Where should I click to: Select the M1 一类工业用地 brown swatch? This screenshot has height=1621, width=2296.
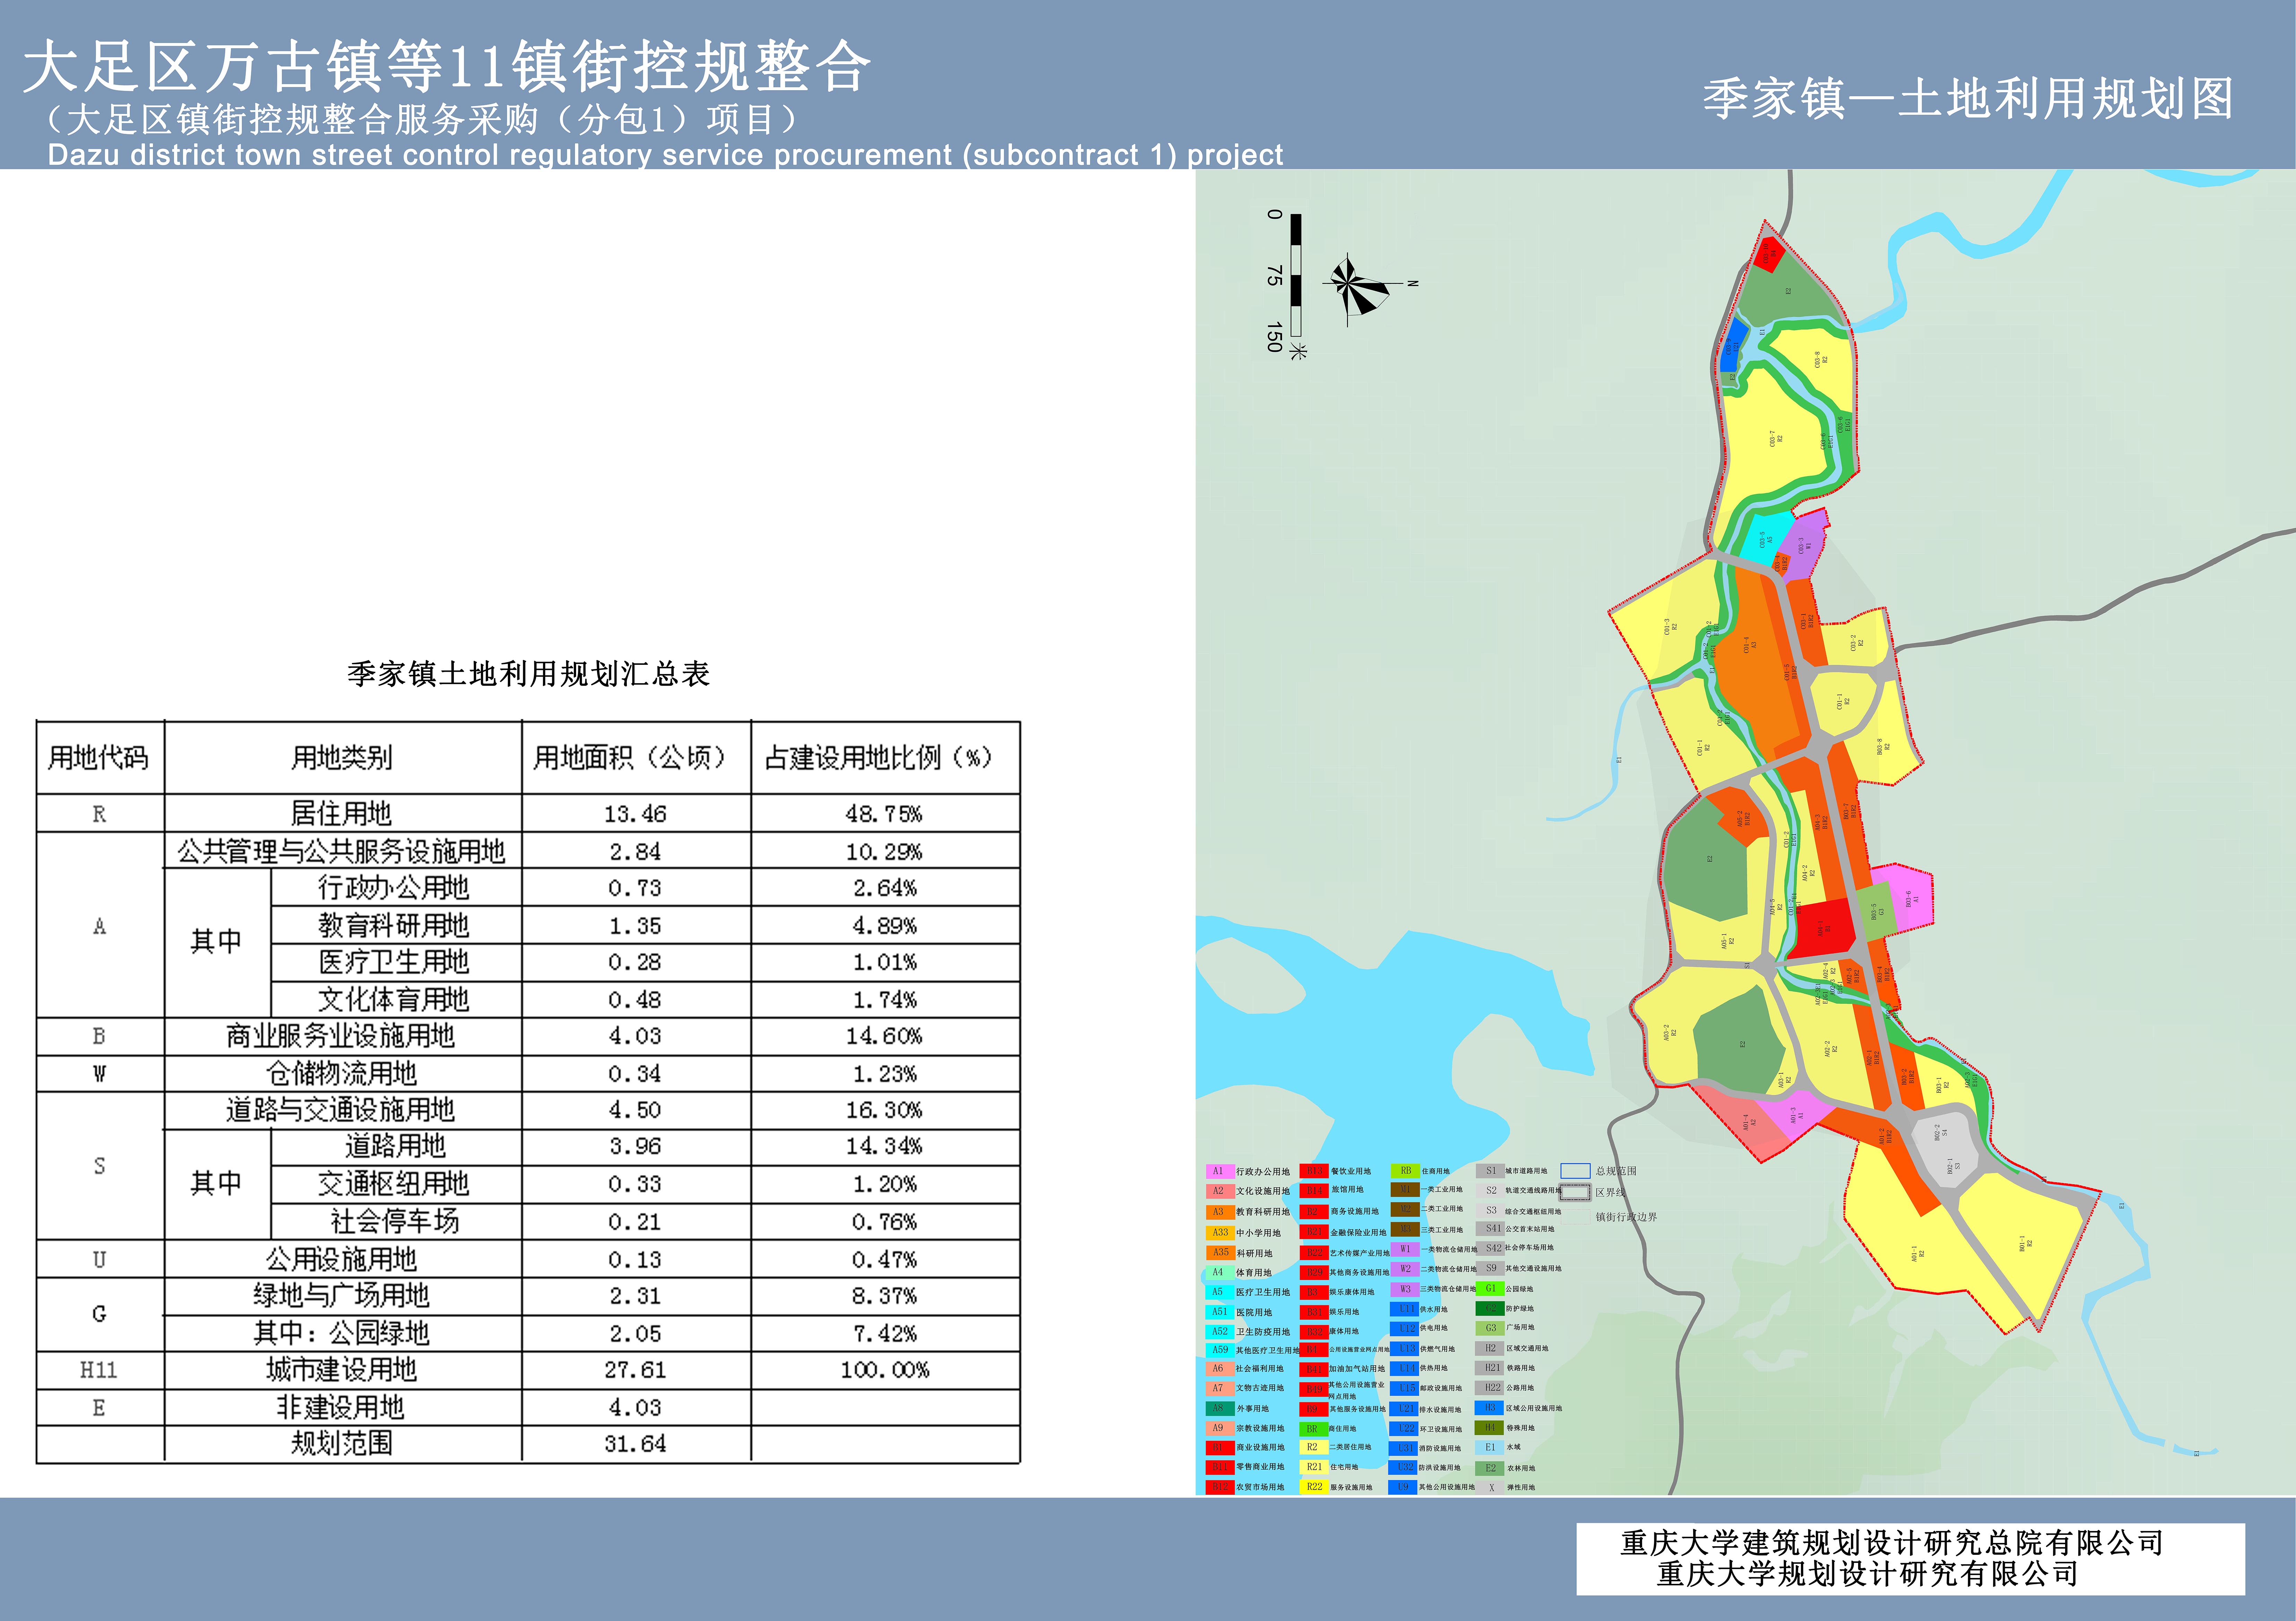click(1405, 1190)
